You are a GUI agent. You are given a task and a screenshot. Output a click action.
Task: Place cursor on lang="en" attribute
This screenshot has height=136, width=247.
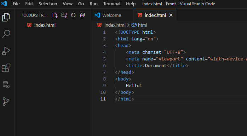[x=144, y=39]
